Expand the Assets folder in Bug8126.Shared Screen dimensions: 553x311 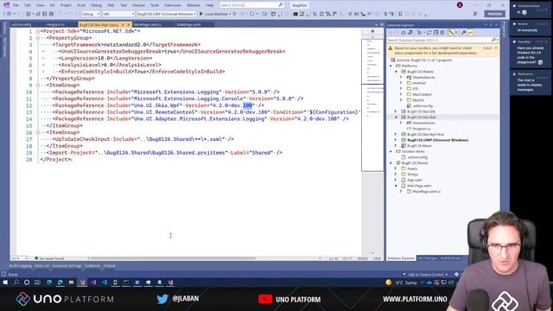[x=396, y=168]
